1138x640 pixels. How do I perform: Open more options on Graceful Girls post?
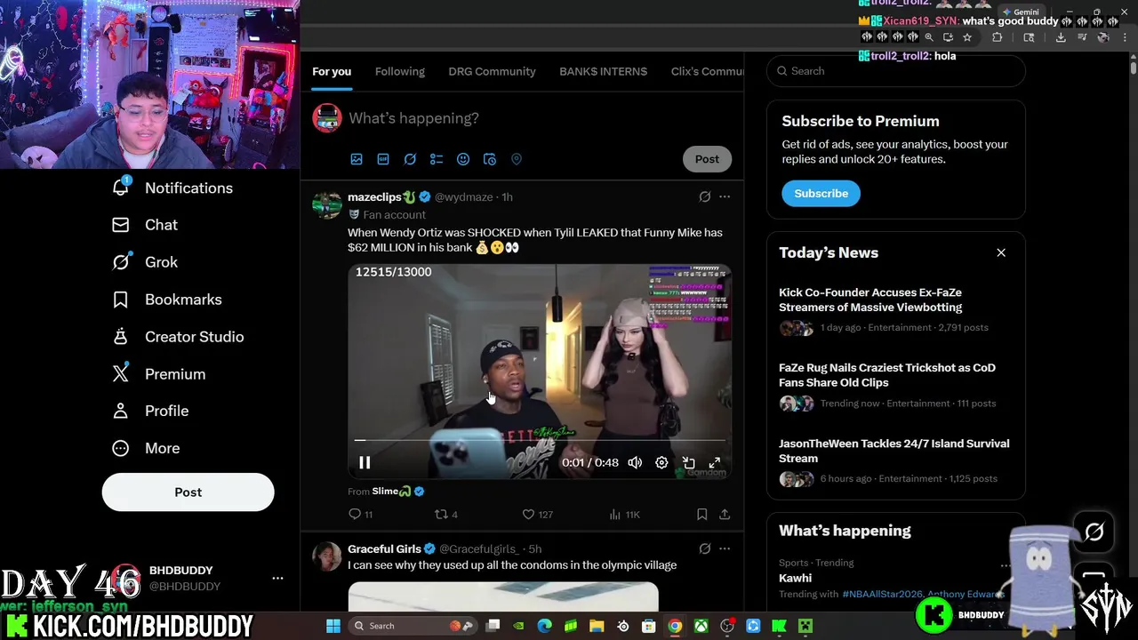pos(725,548)
